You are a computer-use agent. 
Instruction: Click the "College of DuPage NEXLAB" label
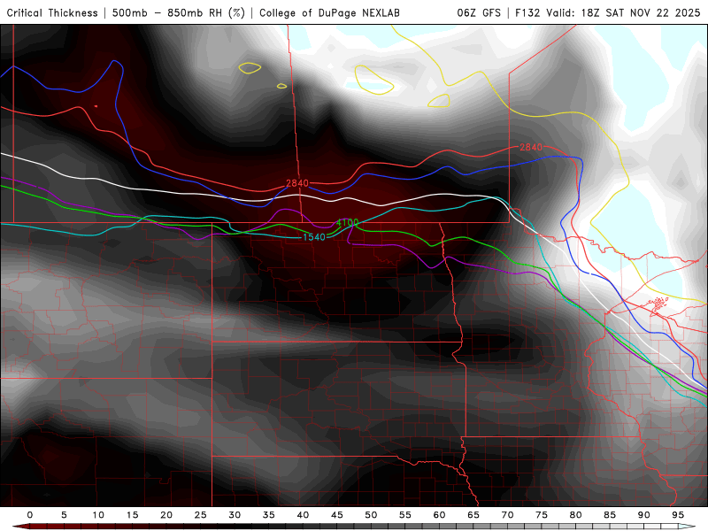coord(329,12)
